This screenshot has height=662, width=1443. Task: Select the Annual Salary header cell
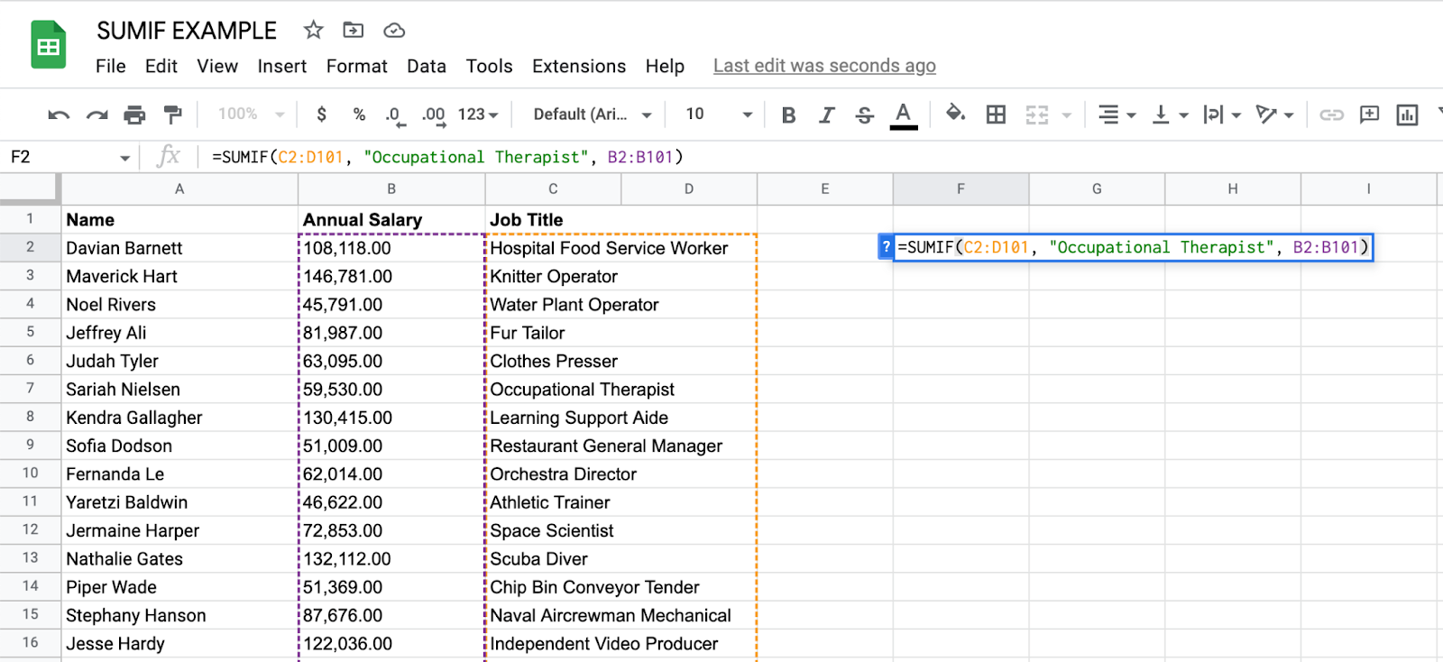(x=391, y=219)
